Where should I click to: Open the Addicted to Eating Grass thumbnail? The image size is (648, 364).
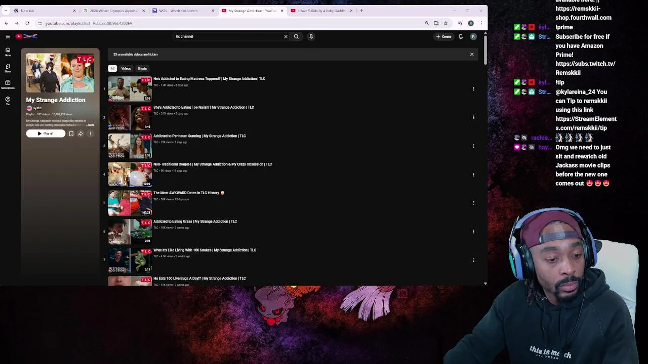(130, 232)
